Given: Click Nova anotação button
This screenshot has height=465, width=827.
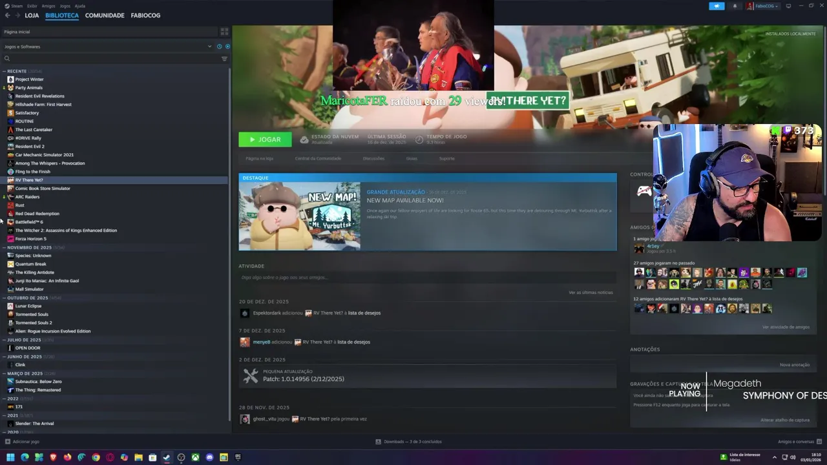Looking at the screenshot, I should [795, 365].
